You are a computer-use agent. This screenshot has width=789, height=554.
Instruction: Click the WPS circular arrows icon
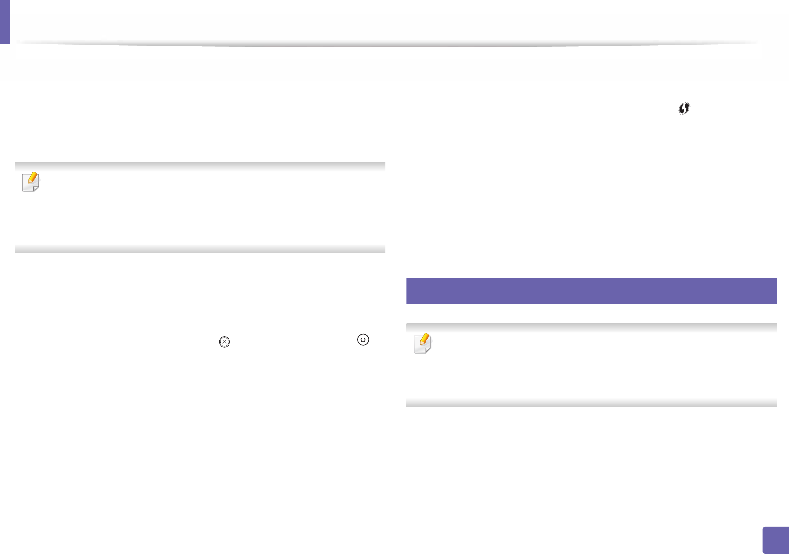pos(684,109)
